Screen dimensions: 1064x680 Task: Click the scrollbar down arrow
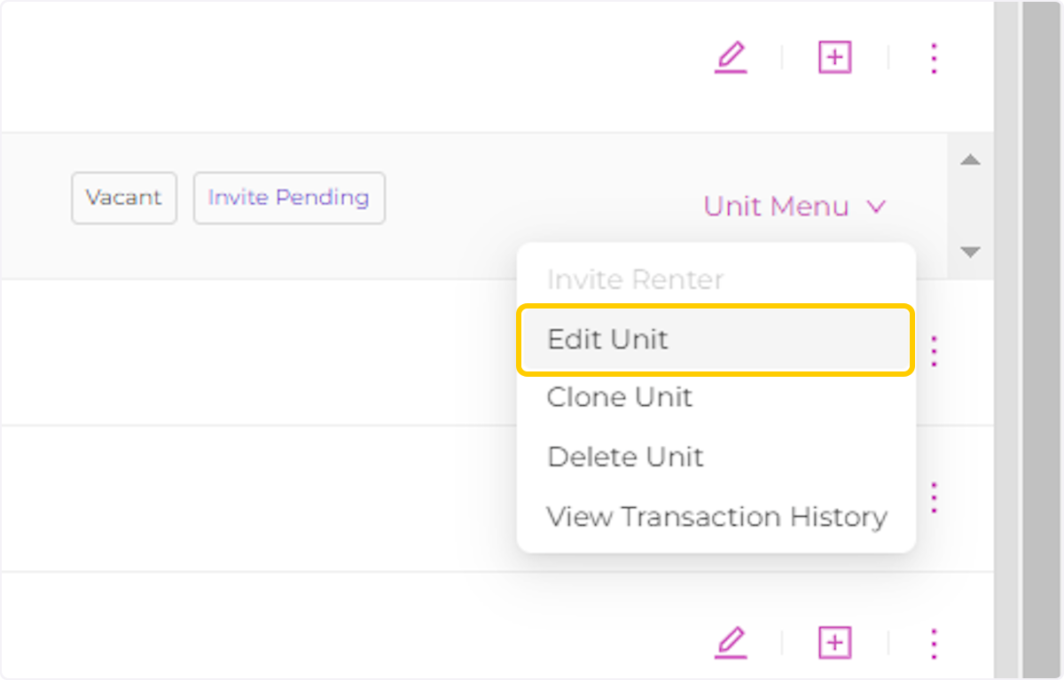click(x=971, y=252)
